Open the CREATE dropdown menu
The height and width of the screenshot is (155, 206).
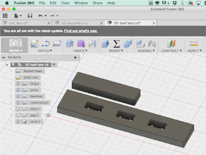click(80, 51)
